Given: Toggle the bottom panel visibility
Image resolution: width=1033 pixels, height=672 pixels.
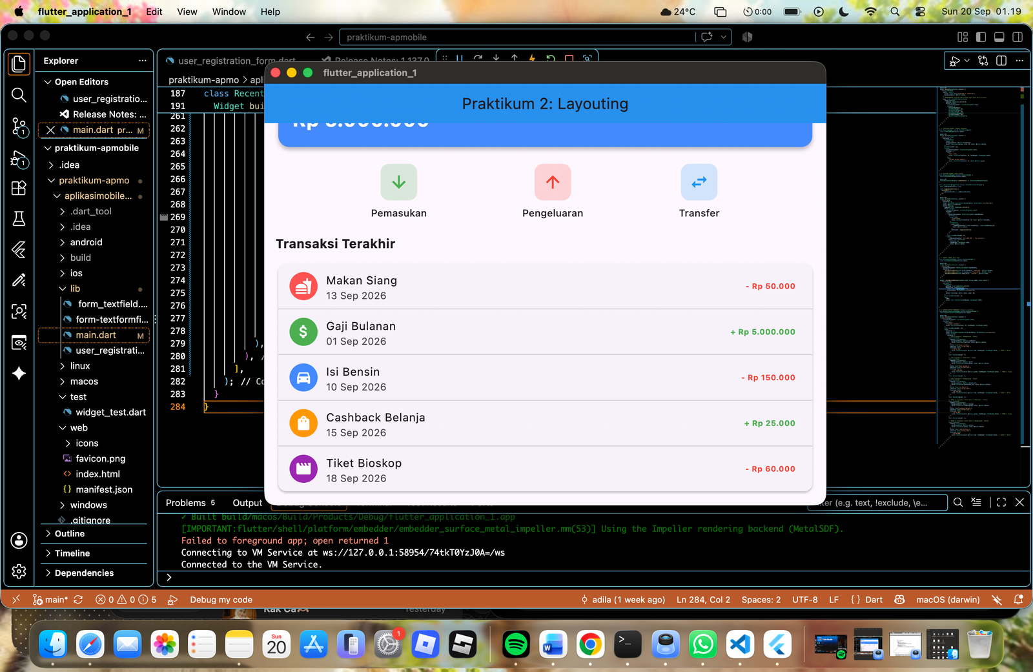Looking at the screenshot, I should point(999,37).
